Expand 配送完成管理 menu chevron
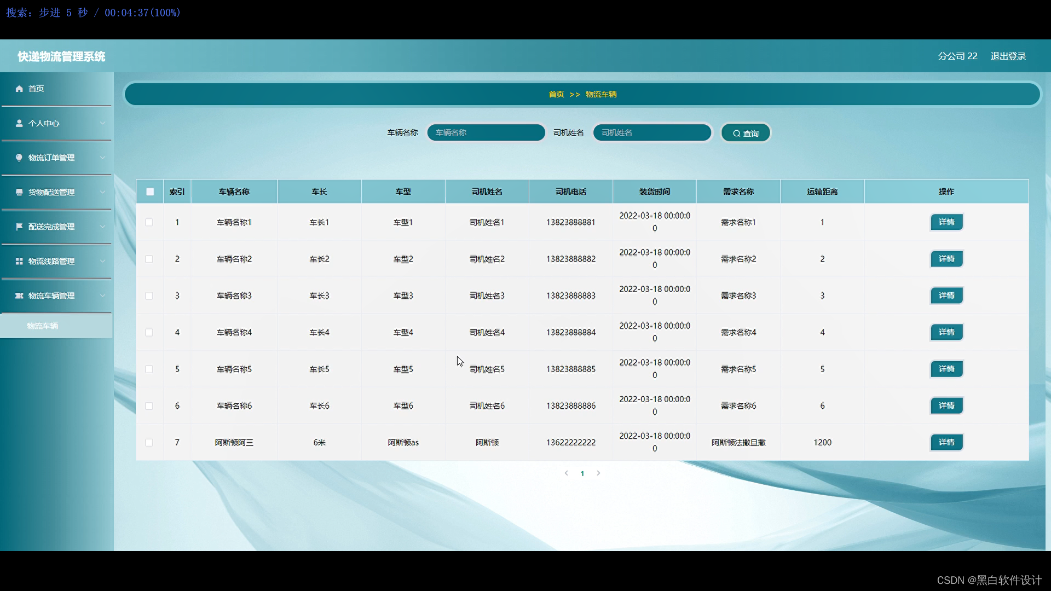 102,227
